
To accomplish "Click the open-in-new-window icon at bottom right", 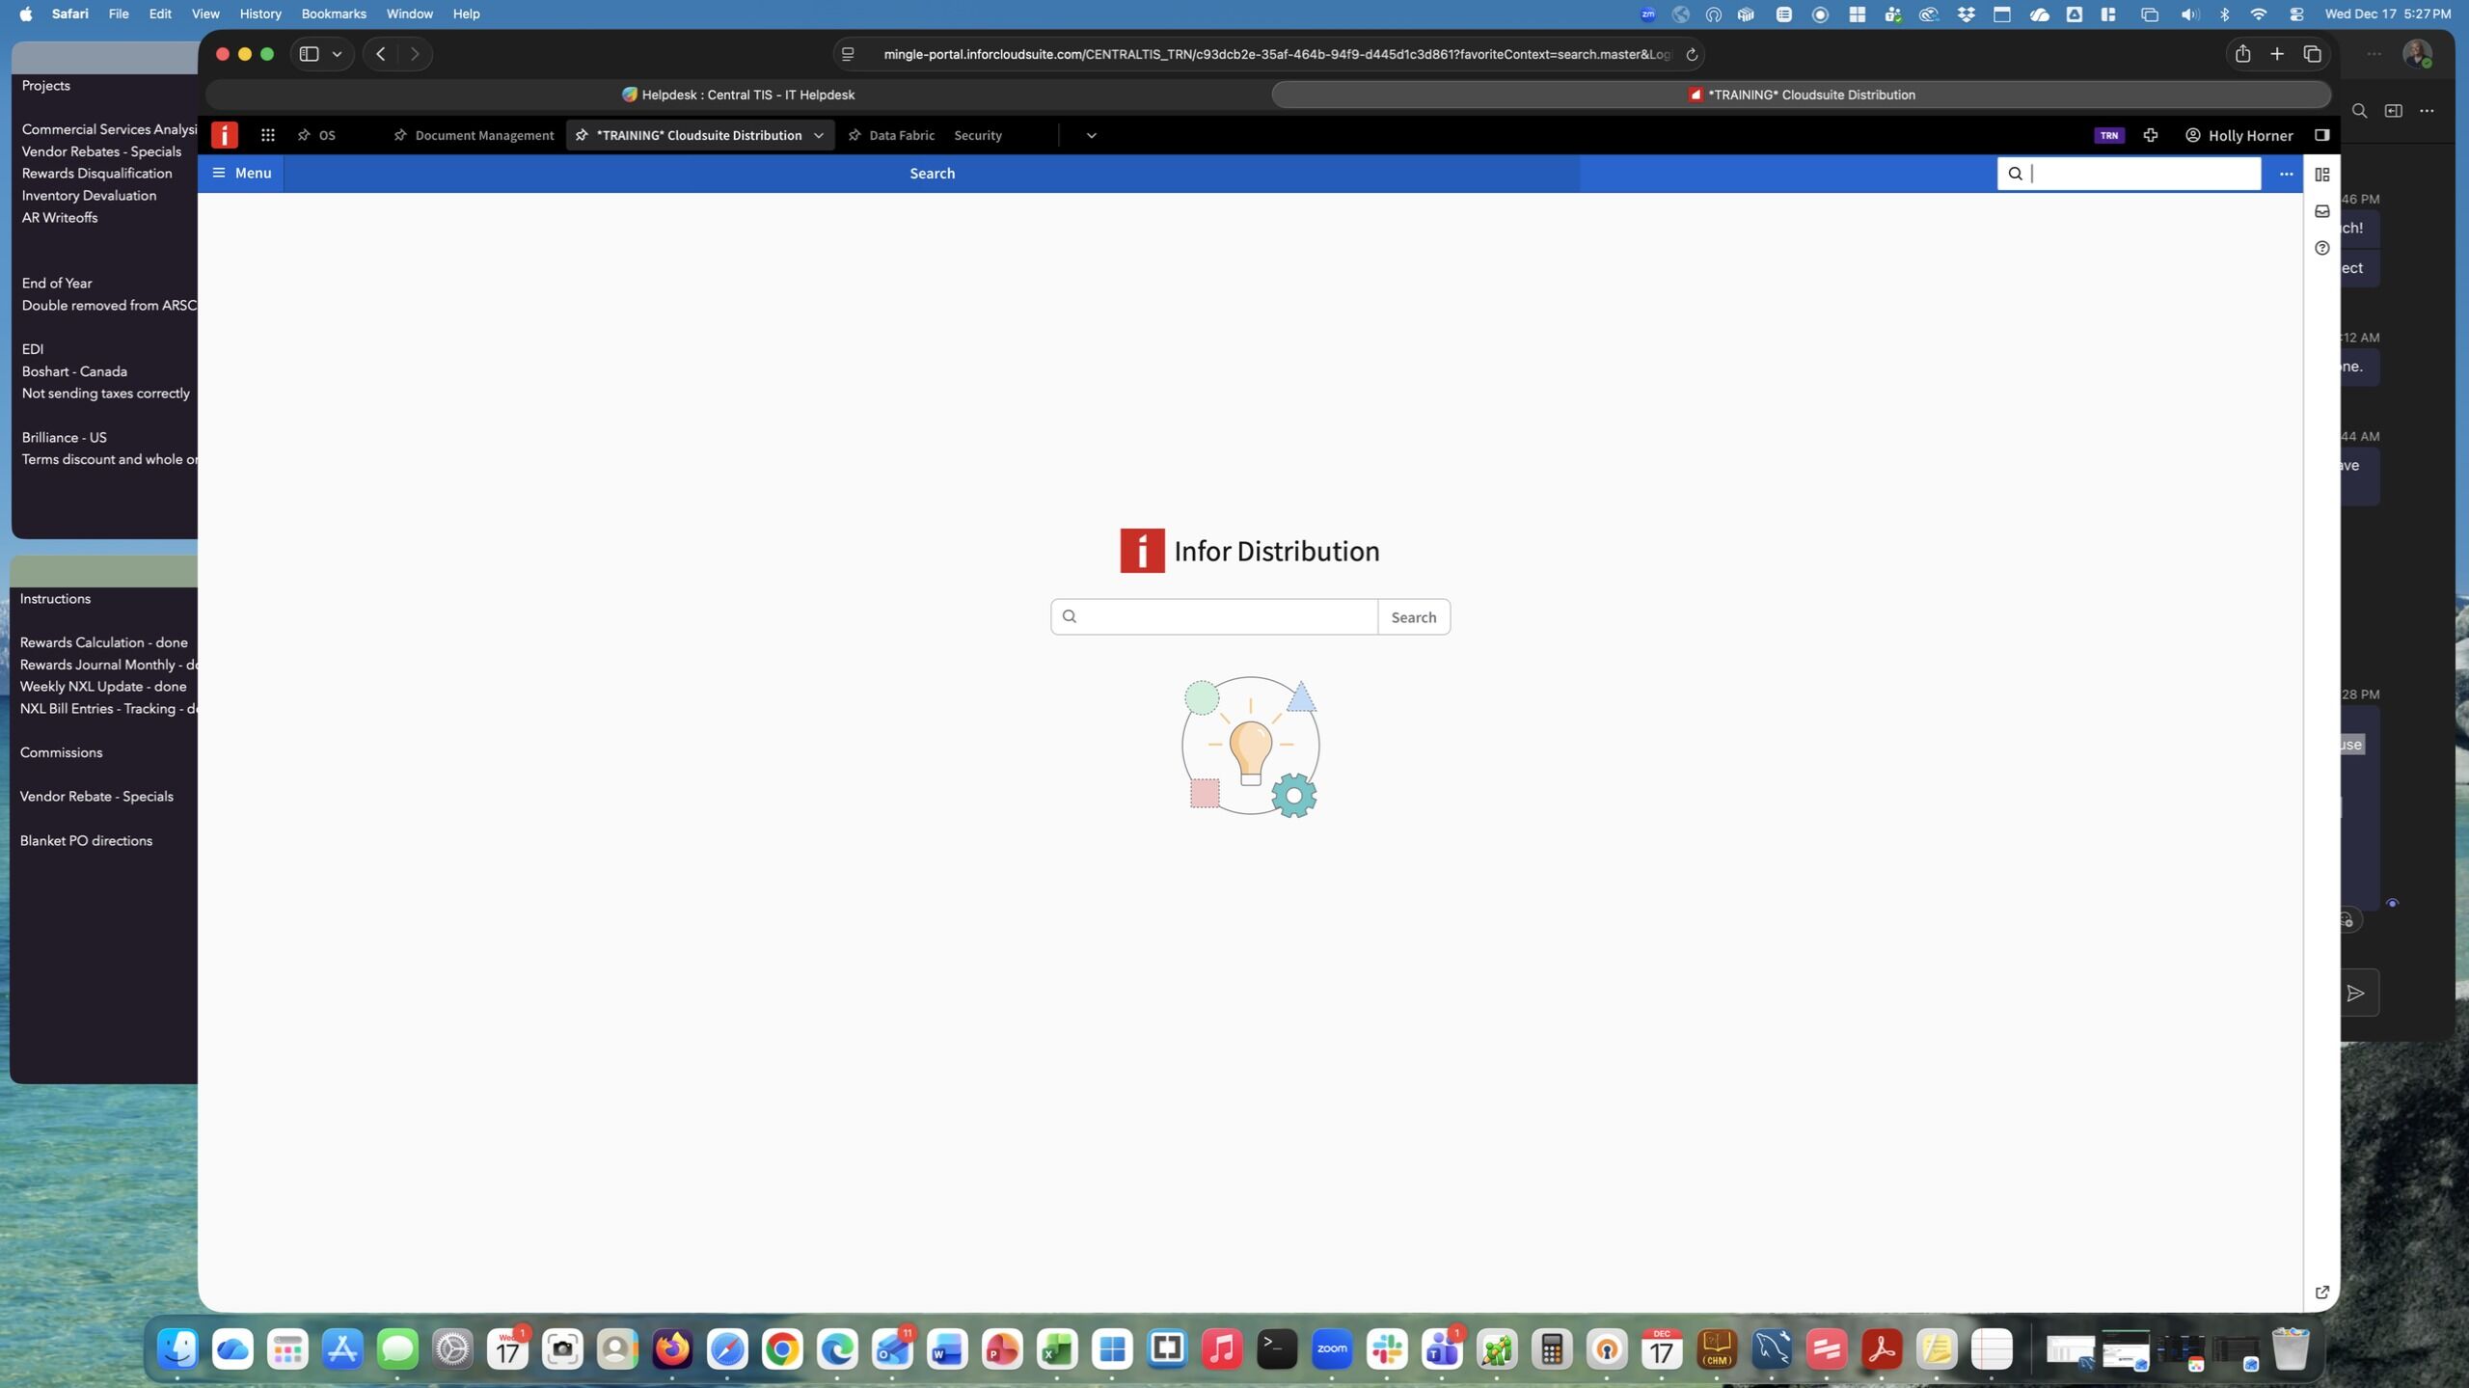I will (x=2322, y=1292).
